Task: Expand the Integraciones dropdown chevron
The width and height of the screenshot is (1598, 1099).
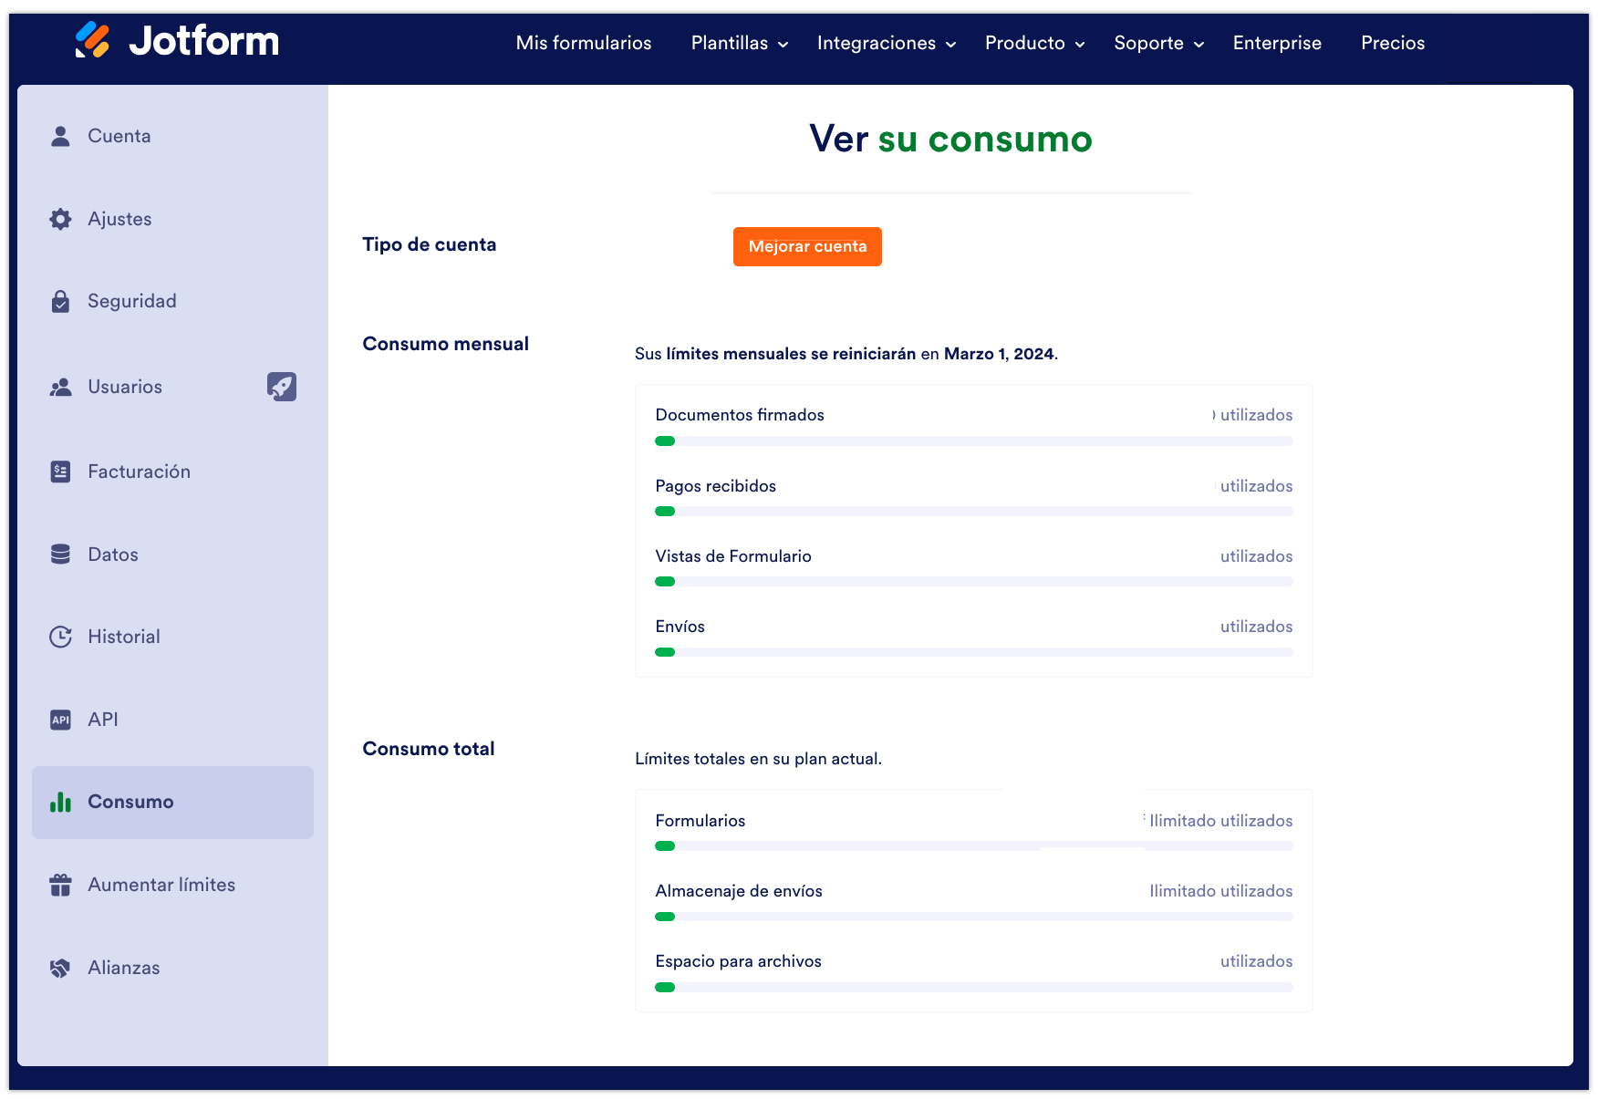Action: tap(950, 44)
